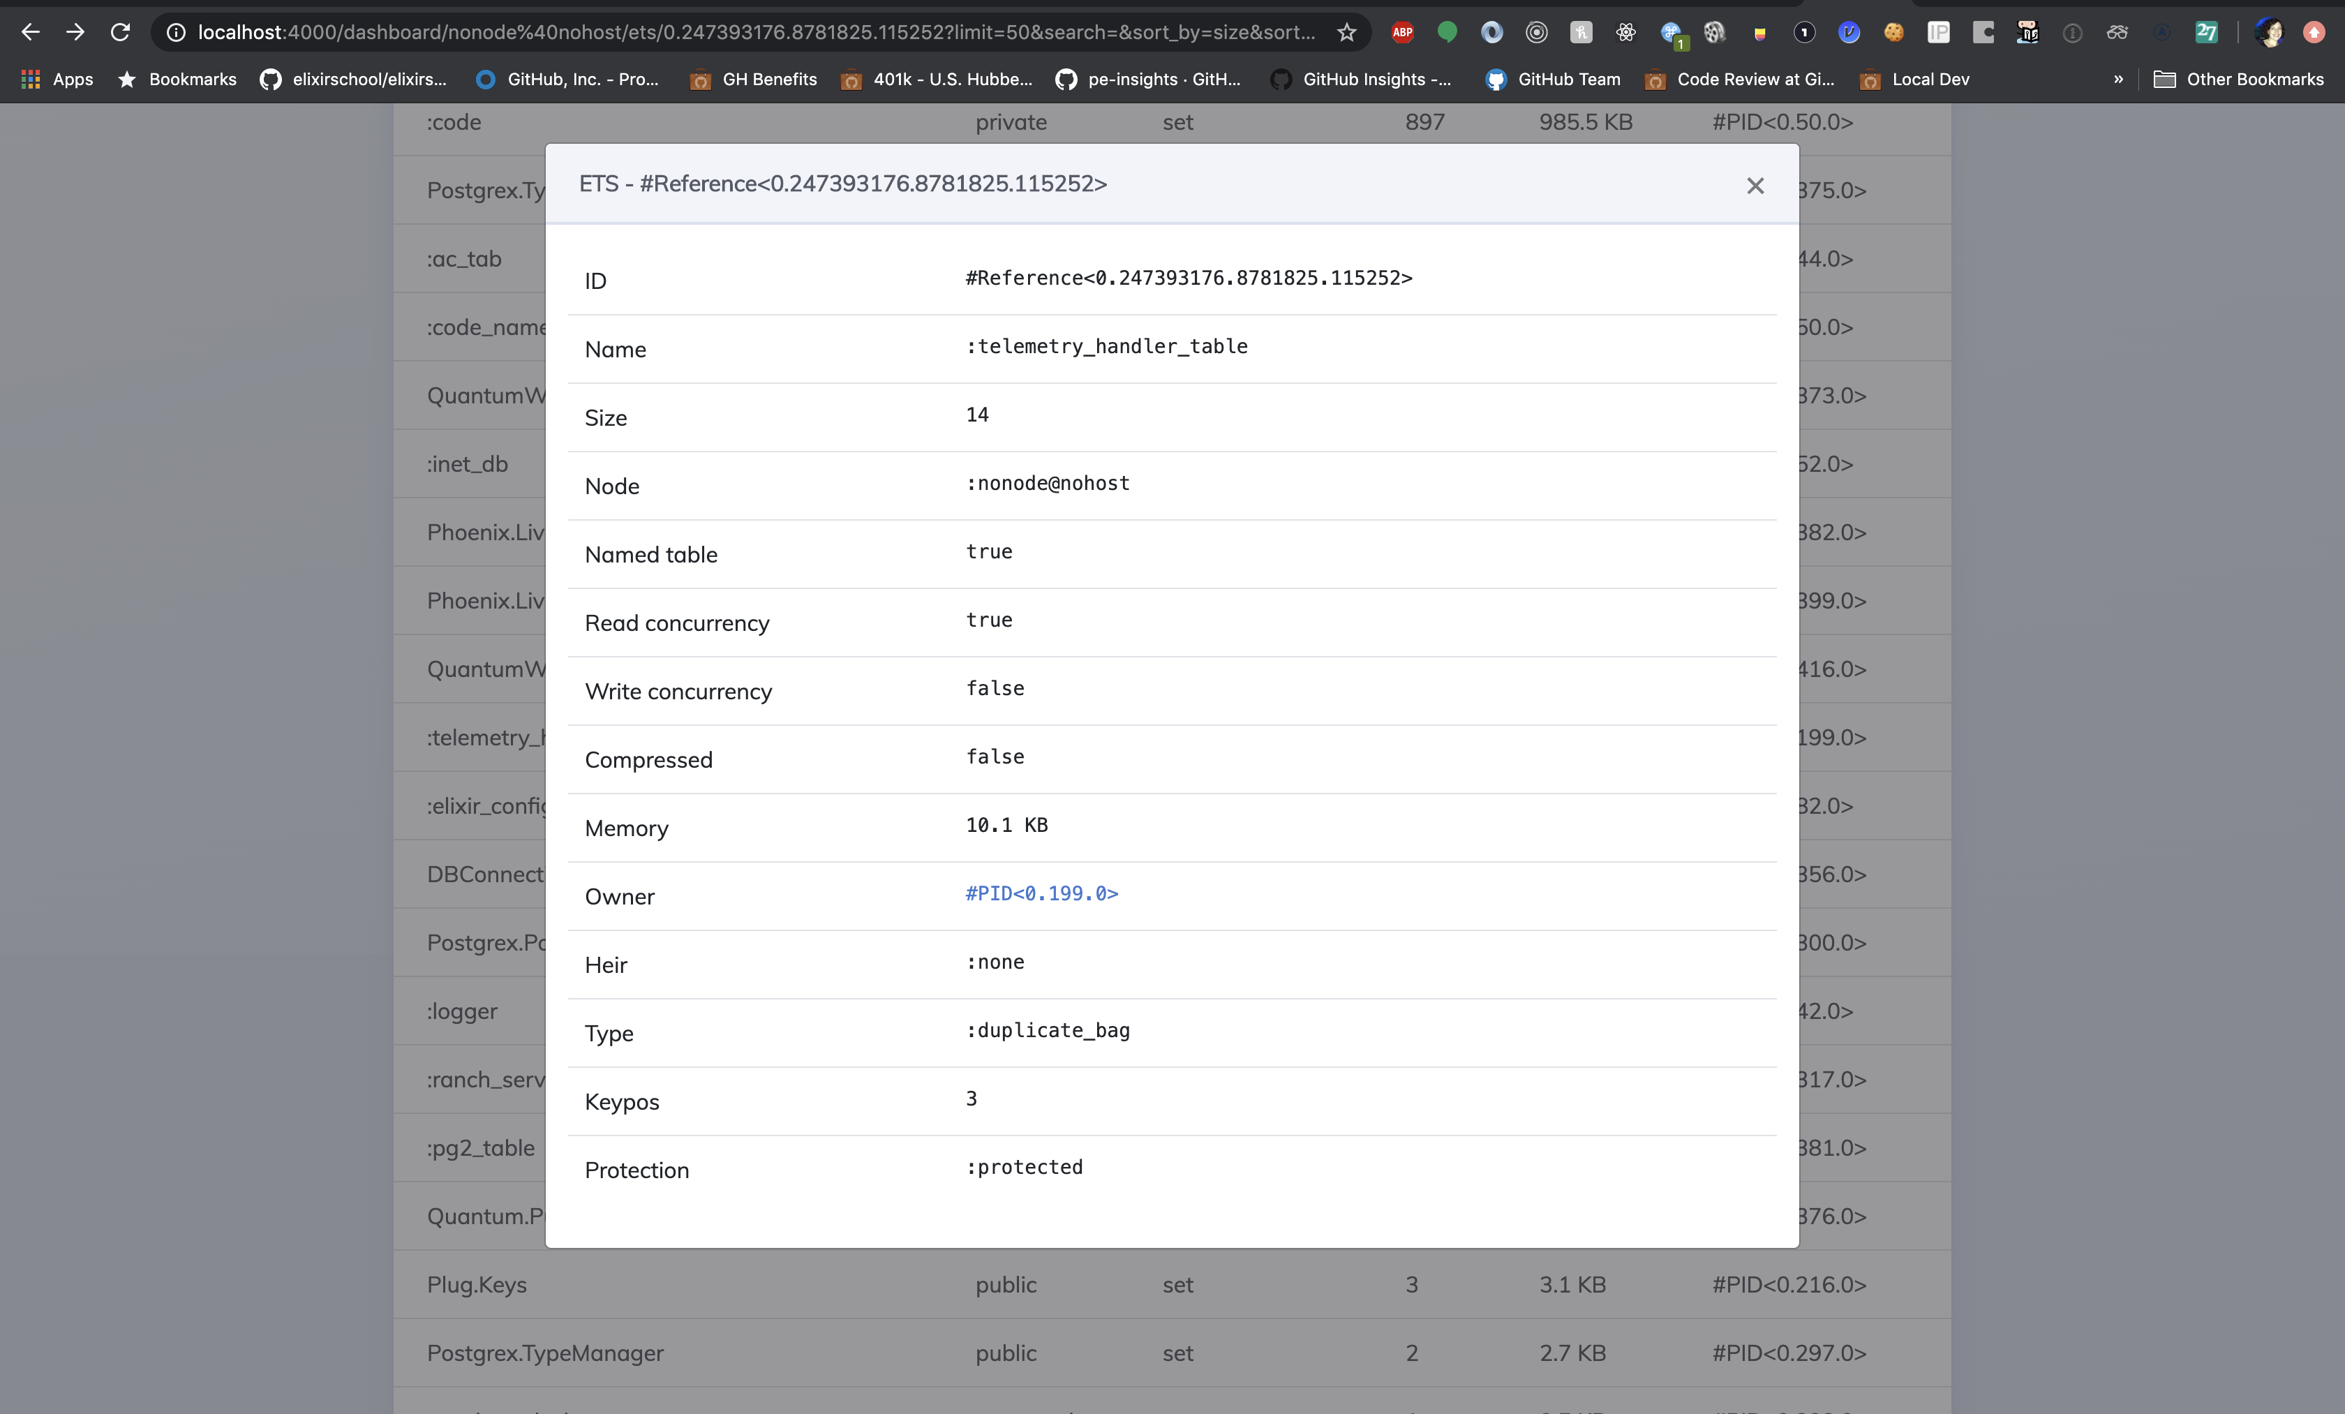The image size is (2345, 1414).
Task: Bookmark this page with star icon
Action: pyautogui.click(x=1346, y=32)
